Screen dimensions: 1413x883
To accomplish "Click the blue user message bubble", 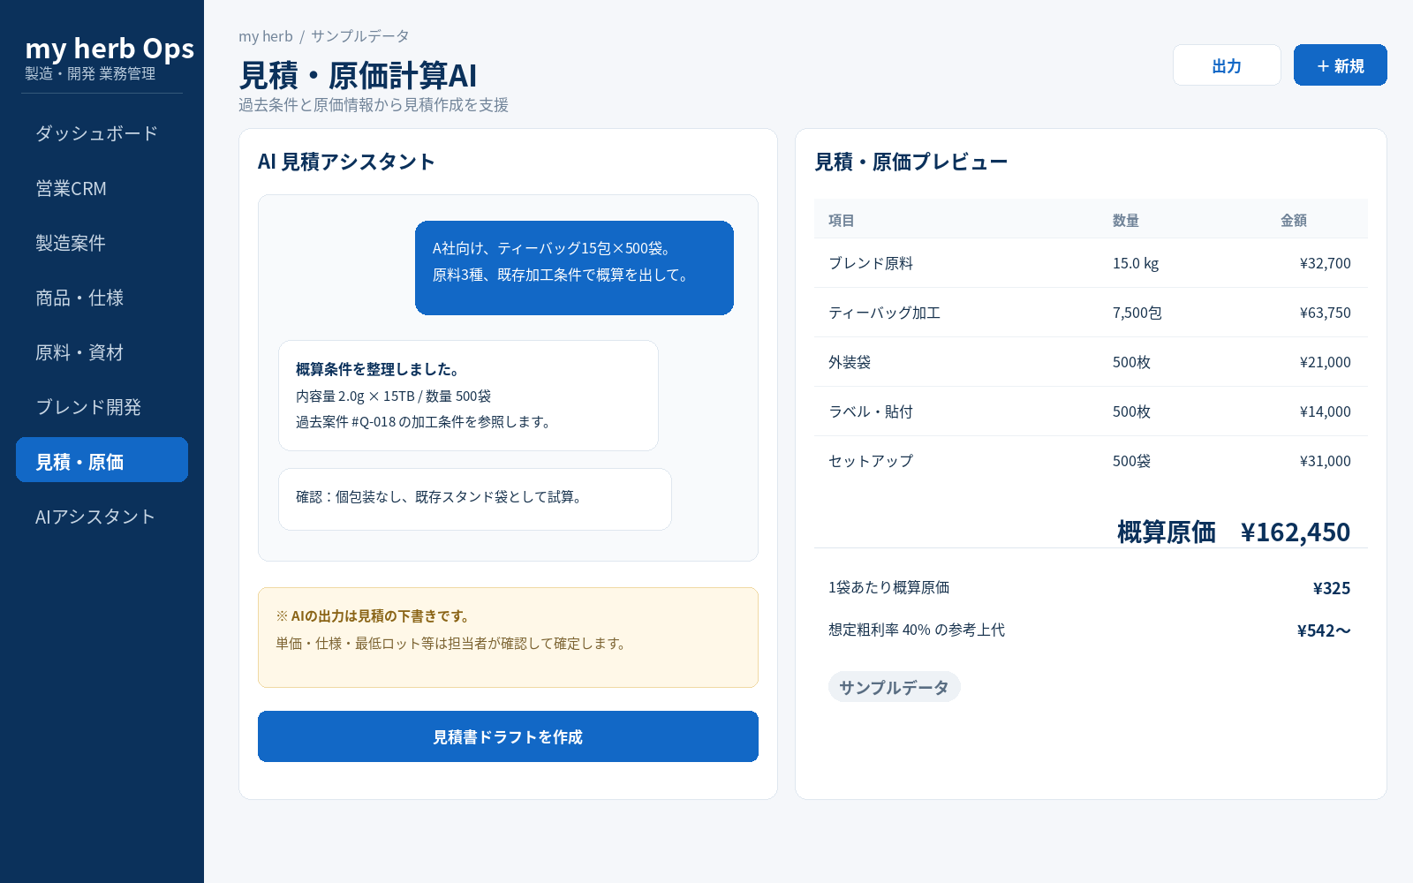I will coord(574,268).
